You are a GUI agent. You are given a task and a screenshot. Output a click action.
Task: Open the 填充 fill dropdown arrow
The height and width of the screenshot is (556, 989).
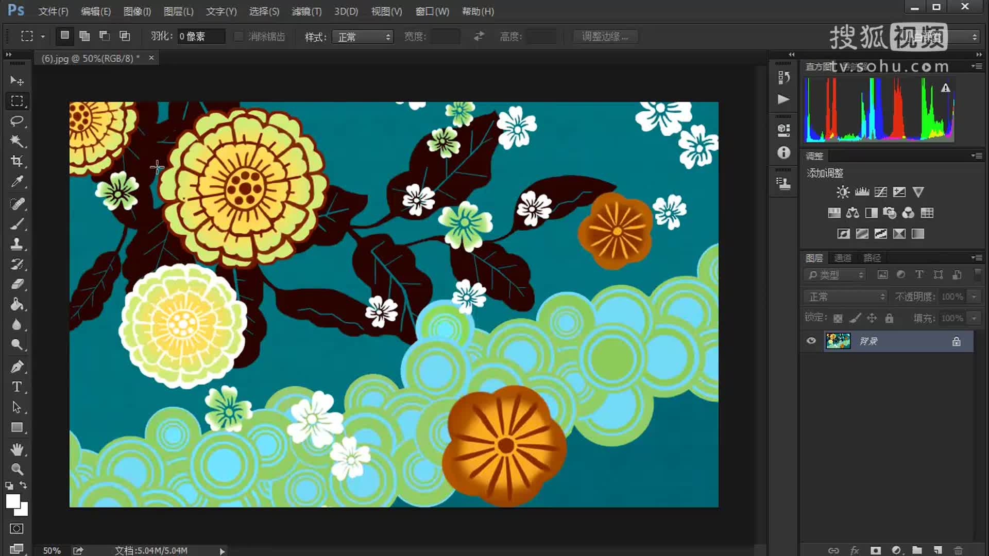pos(974,318)
